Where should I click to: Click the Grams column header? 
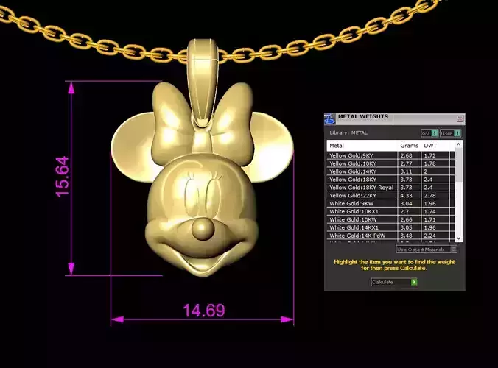pyautogui.click(x=409, y=146)
